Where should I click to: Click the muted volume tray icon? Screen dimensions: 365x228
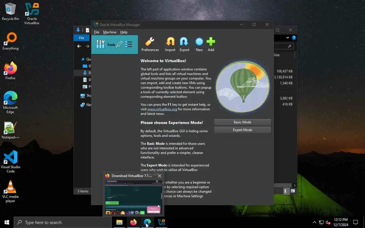point(328,222)
